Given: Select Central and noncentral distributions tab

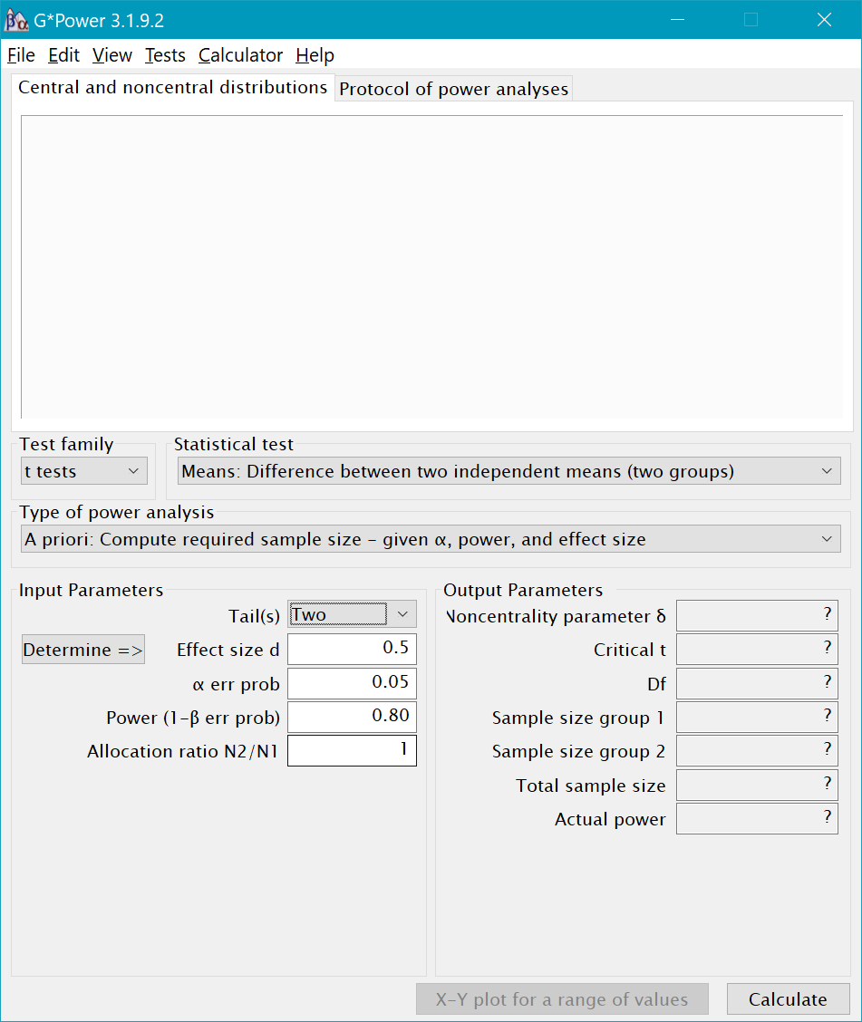Looking at the screenshot, I should click(x=172, y=88).
